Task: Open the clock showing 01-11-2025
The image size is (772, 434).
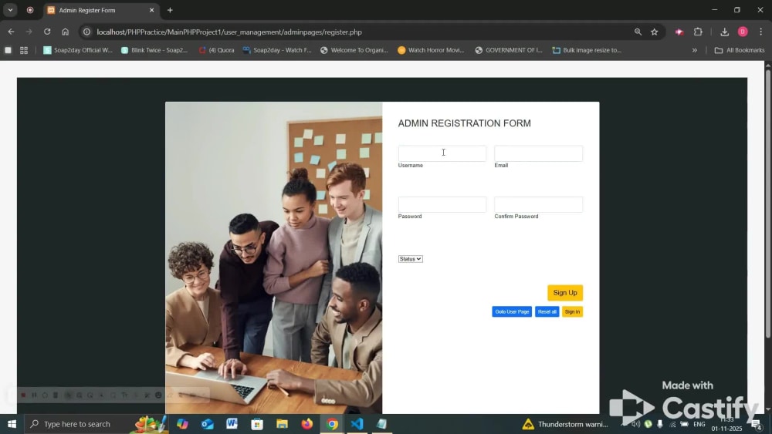Action: [x=726, y=424]
